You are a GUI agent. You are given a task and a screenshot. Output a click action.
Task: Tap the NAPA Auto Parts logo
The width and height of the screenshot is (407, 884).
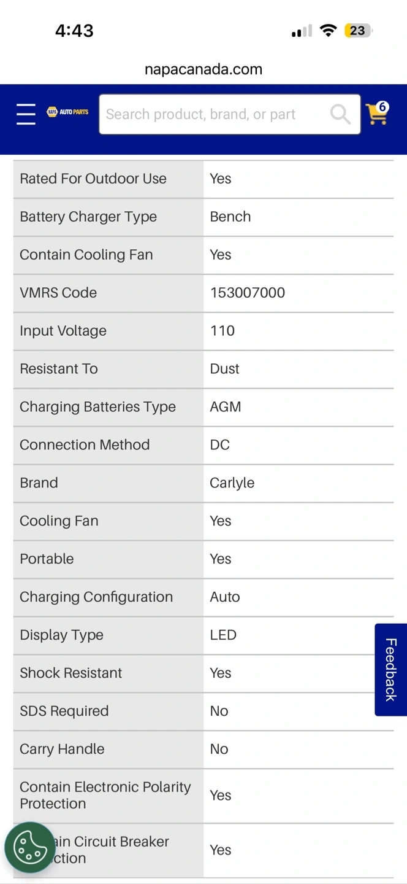68,112
